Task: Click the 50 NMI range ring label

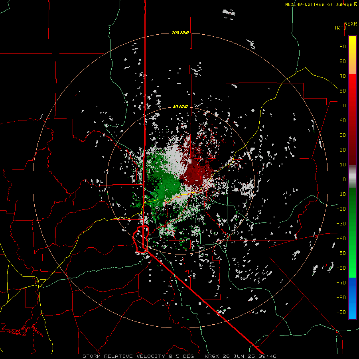Action: tap(180, 107)
